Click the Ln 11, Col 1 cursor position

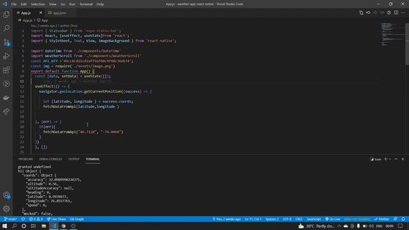click(253, 219)
